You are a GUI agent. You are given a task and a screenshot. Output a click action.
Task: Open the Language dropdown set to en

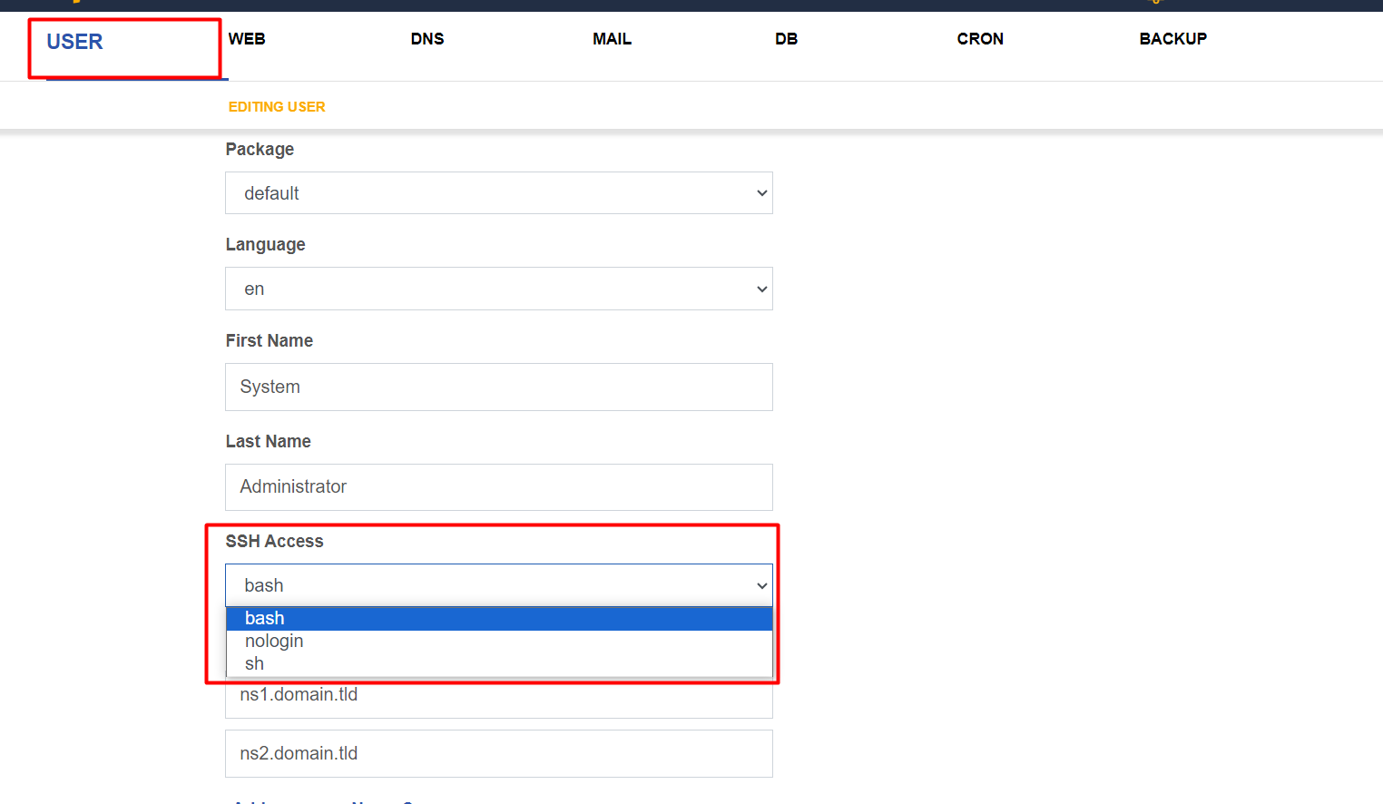click(x=498, y=289)
